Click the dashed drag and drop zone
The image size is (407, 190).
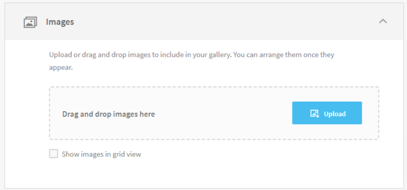(x=214, y=113)
